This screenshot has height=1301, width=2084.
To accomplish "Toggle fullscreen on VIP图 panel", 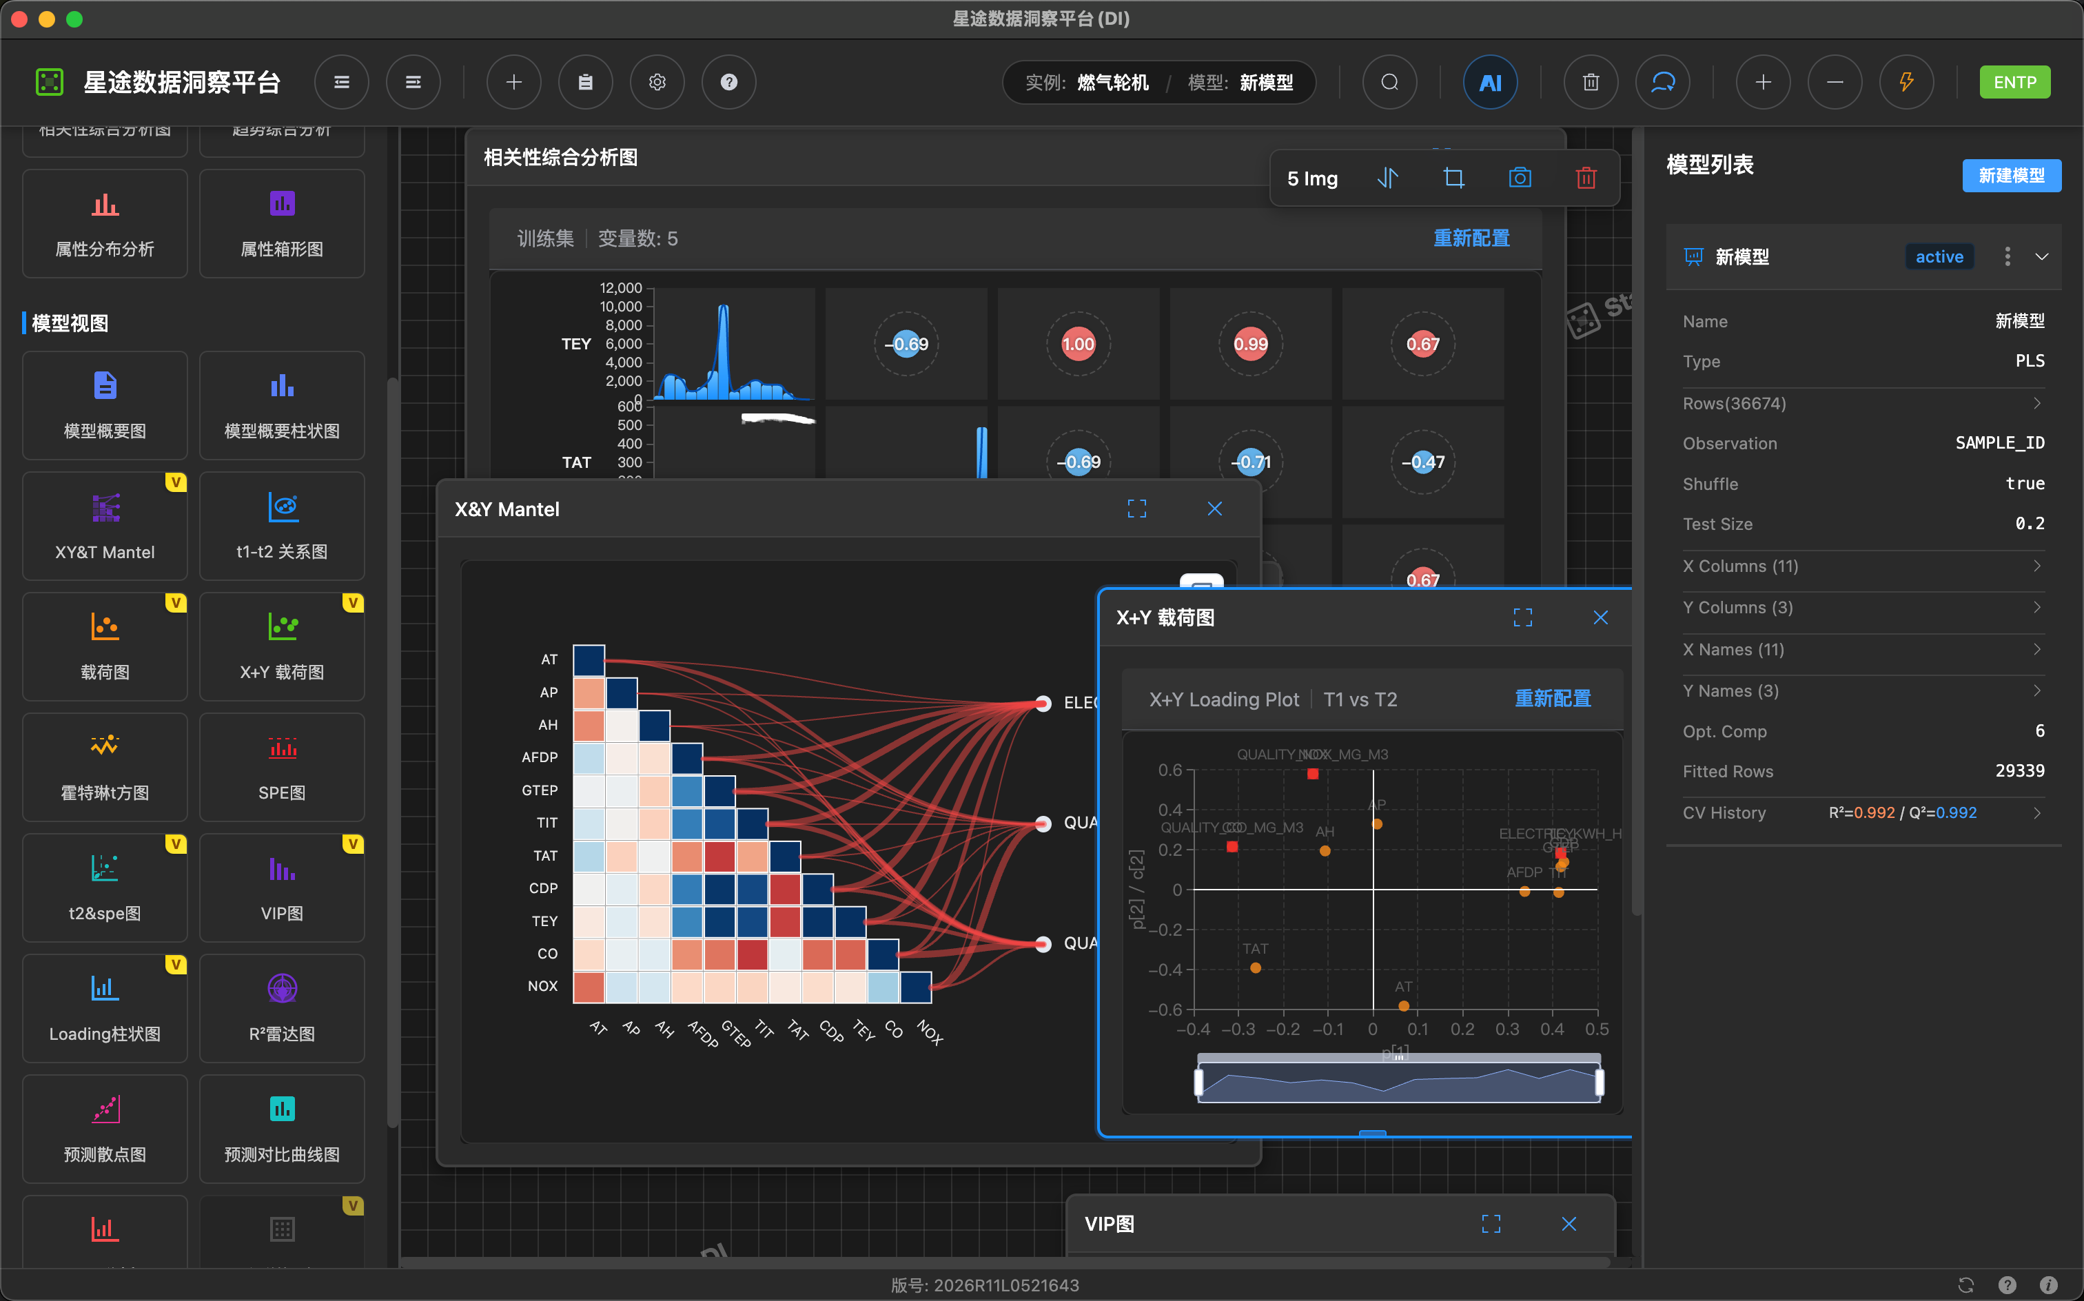I will click(1490, 1224).
